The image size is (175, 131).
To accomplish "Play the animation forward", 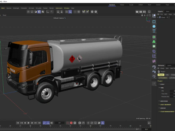I will (28, 123).
